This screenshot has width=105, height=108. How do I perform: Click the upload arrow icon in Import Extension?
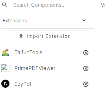tap(21, 36)
